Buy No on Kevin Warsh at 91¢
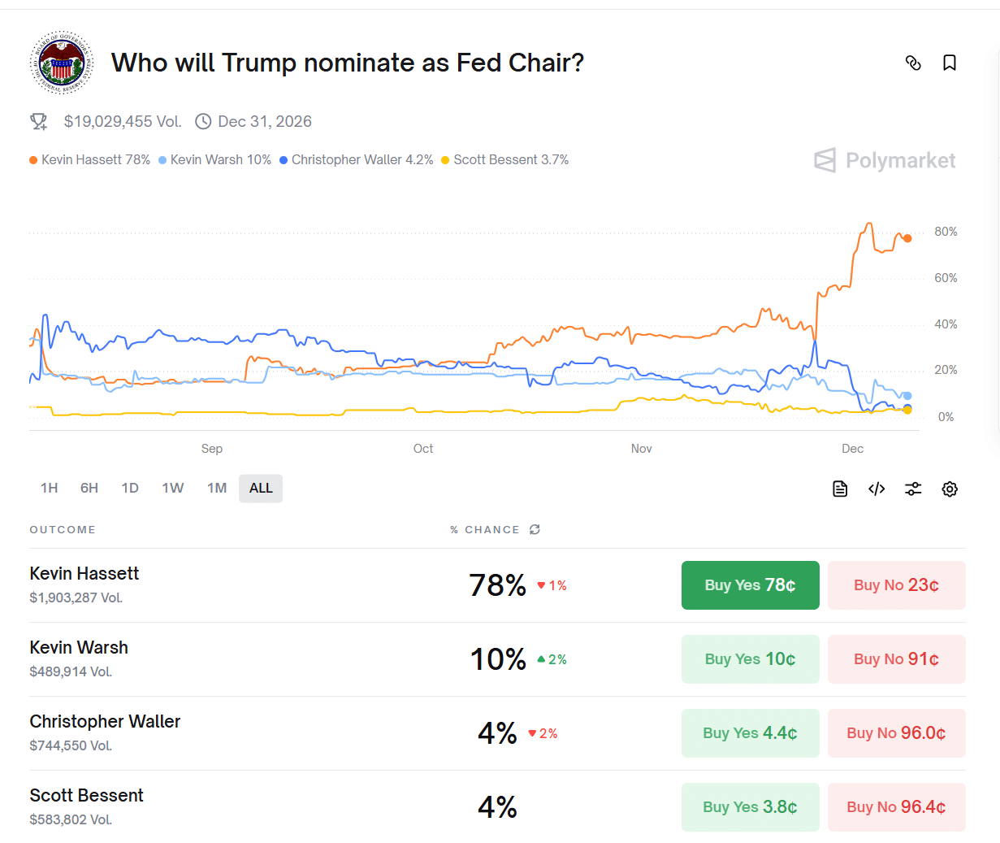Image resolution: width=1000 pixels, height=843 pixels. point(896,659)
